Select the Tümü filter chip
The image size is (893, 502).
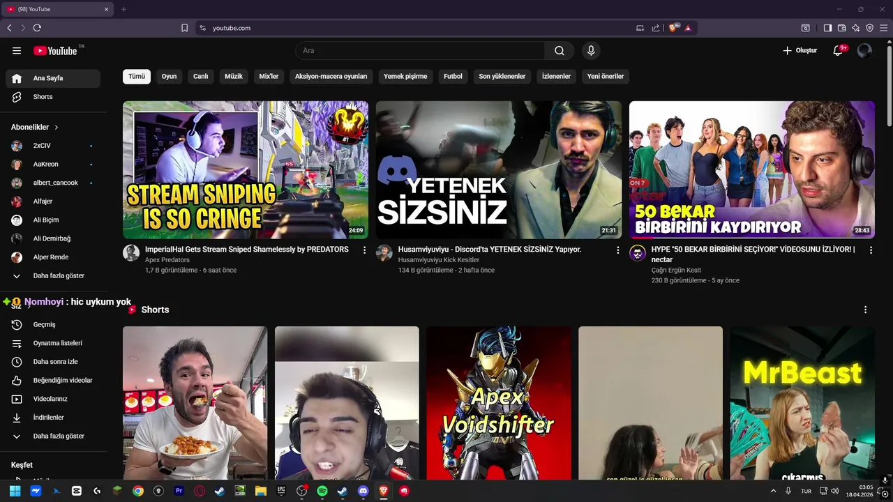(137, 77)
